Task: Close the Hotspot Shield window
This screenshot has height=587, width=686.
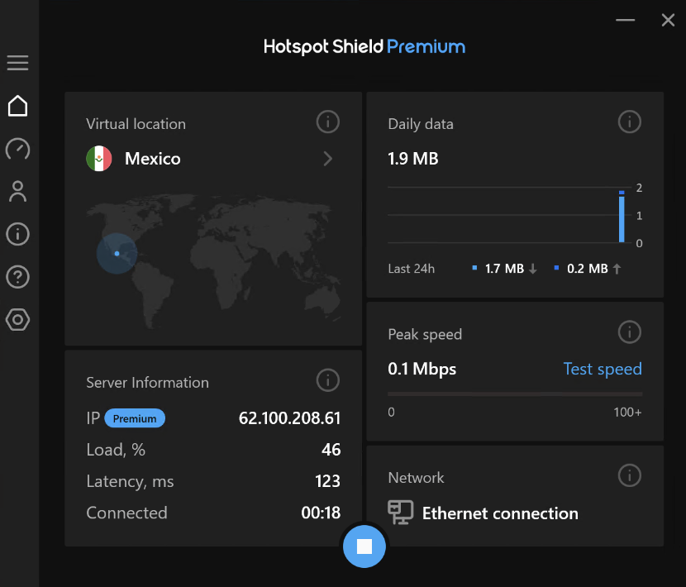Action: point(668,20)
